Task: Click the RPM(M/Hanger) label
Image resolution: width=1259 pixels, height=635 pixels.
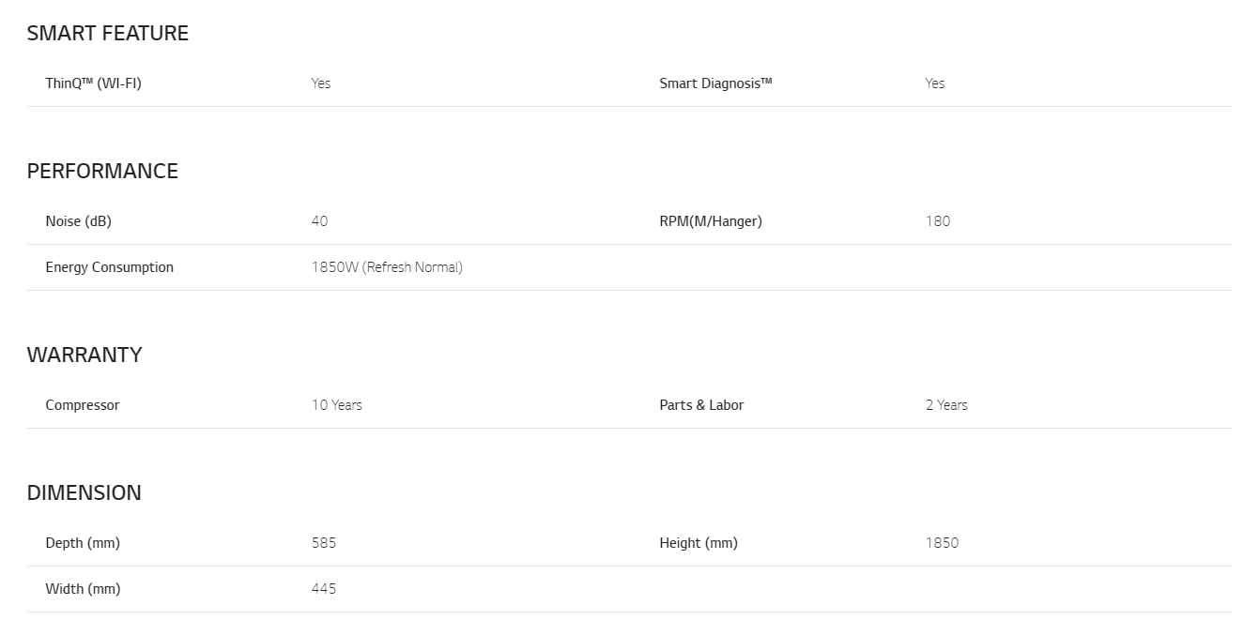Action: coord(711,221)
